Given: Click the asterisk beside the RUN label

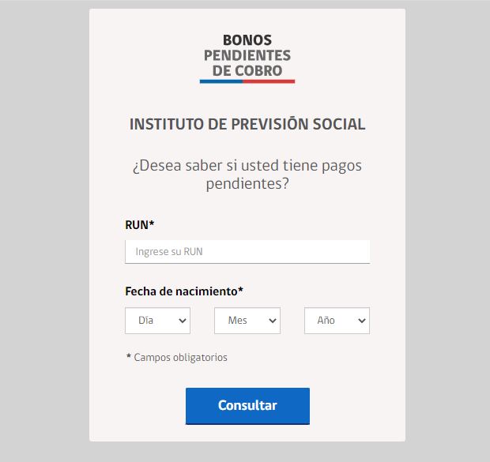Looking at the screenshot, I should (x=152, y=223).
